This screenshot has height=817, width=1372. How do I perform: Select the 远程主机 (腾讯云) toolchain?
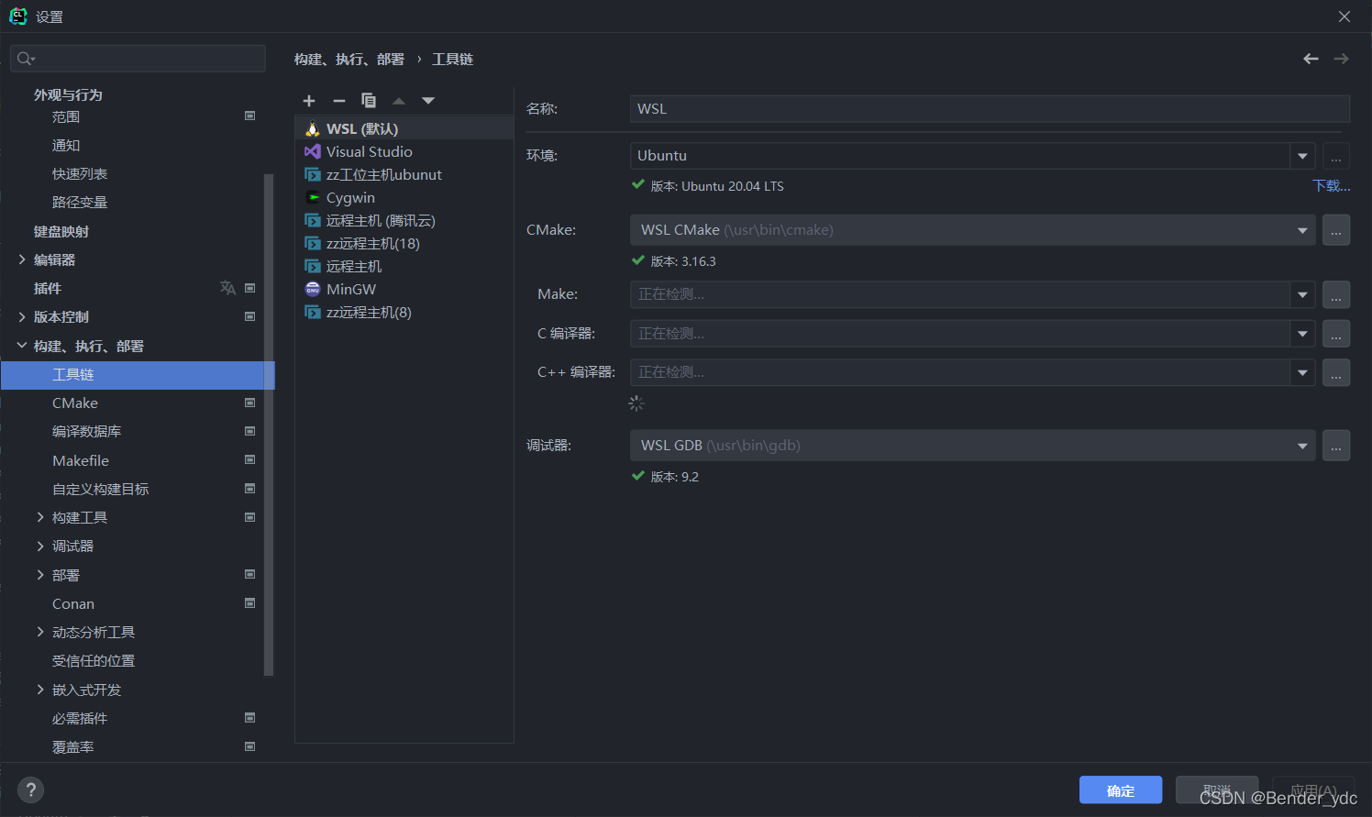(x=404, y=220)
